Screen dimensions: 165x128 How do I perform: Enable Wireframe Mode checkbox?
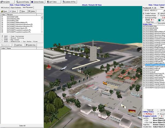144,15
